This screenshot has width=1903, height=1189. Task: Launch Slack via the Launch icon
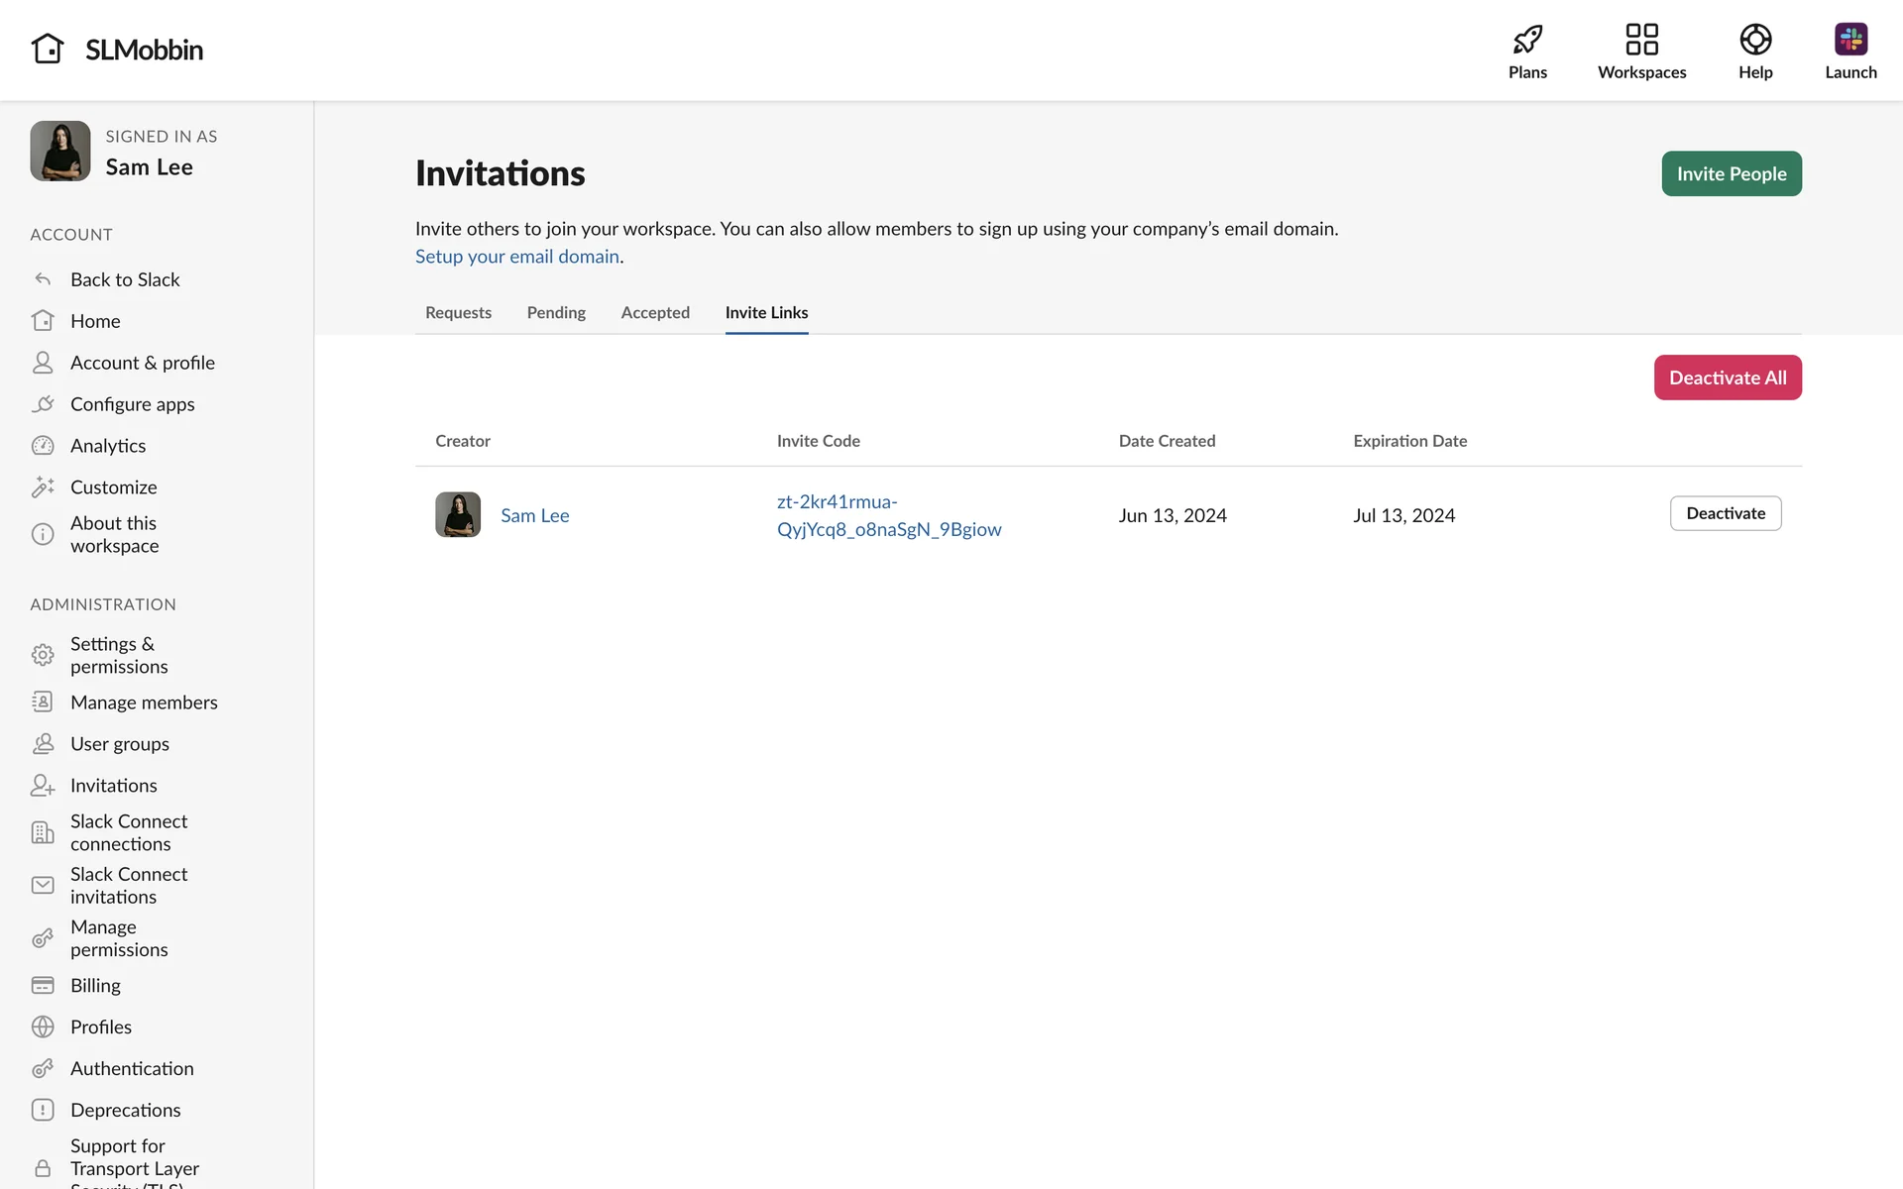point(1849,40)
